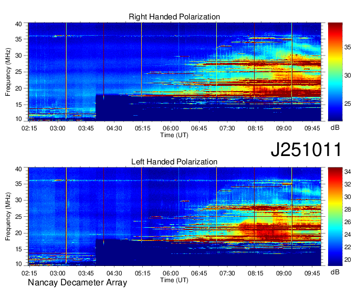The image size is (357, 289).
Task: Click the right-handed polarization color scale bar
Action: (335, 72)
